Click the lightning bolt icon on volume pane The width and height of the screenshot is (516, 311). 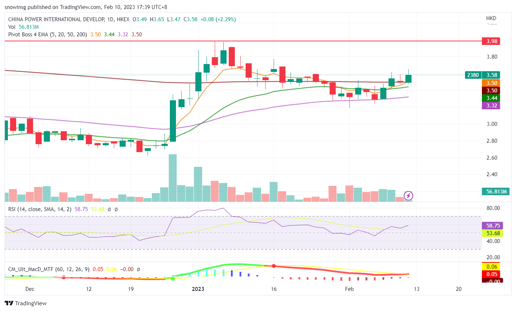pos(408,196)
